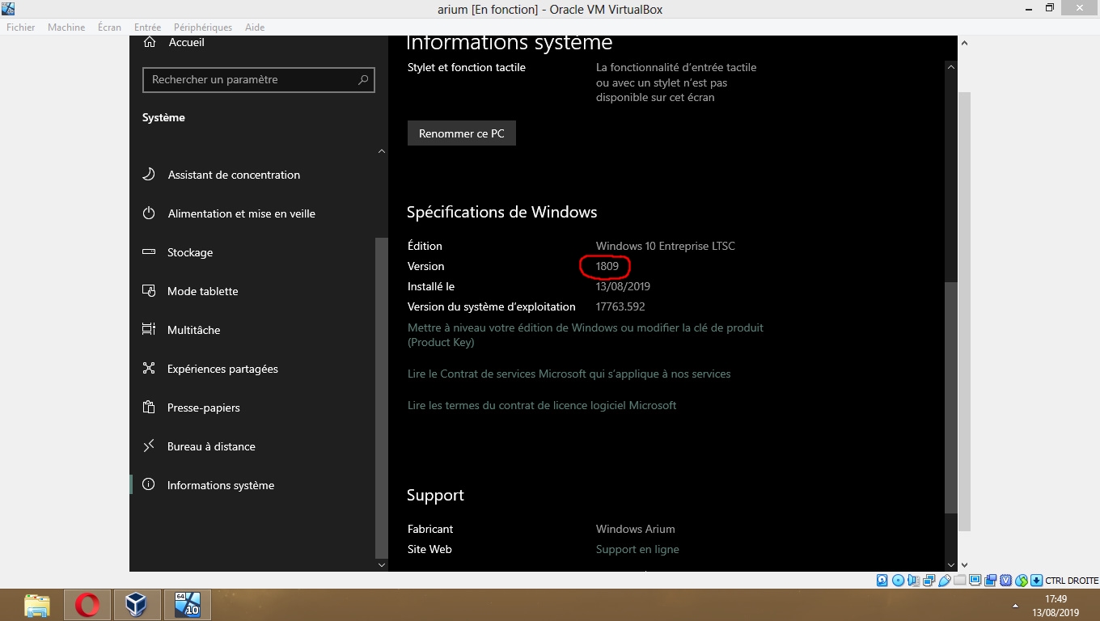Click the USB devices status icon
This screenshot has height=621, width=1100.
pos(944,581)
